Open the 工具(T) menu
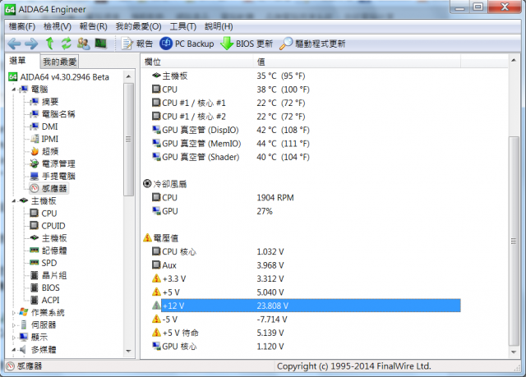The image size is (526, 377). tap(182, 26)
